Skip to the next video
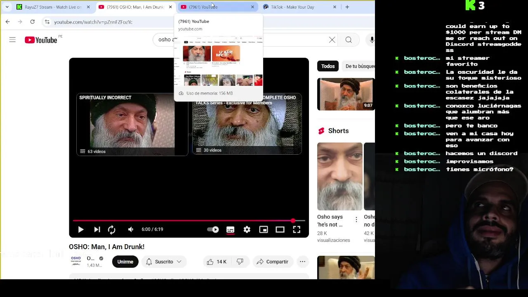 point(97,229)
